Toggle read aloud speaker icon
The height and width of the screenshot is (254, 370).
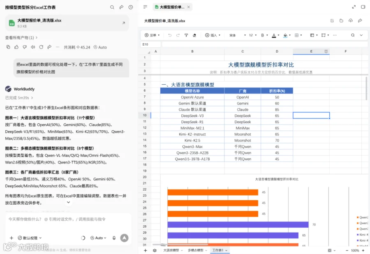click(x=33, y=47)
